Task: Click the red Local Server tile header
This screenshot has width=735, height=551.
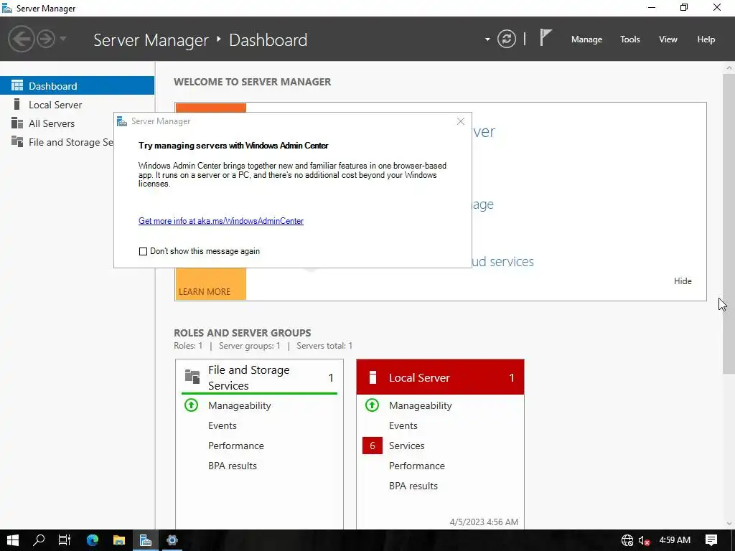Action: 440,377
